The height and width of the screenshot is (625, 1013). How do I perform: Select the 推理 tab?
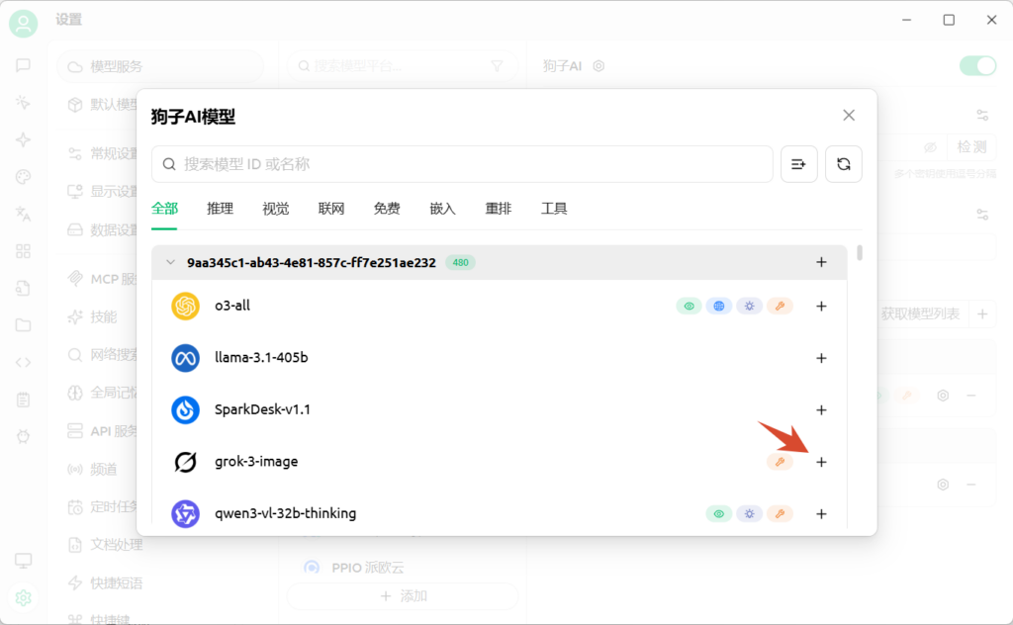(220, 209)
